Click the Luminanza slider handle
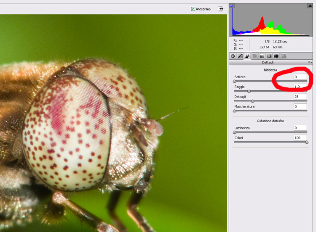Viewport: 316px width, 232px height. coord(235,132)
